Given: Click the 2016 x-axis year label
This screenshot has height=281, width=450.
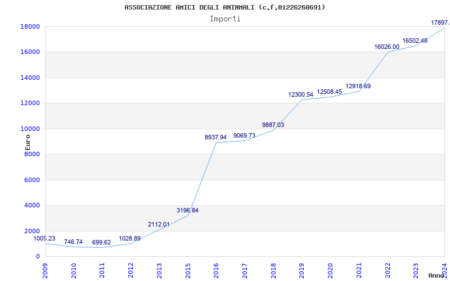Looking at the screenshot, I should point(216,271).
